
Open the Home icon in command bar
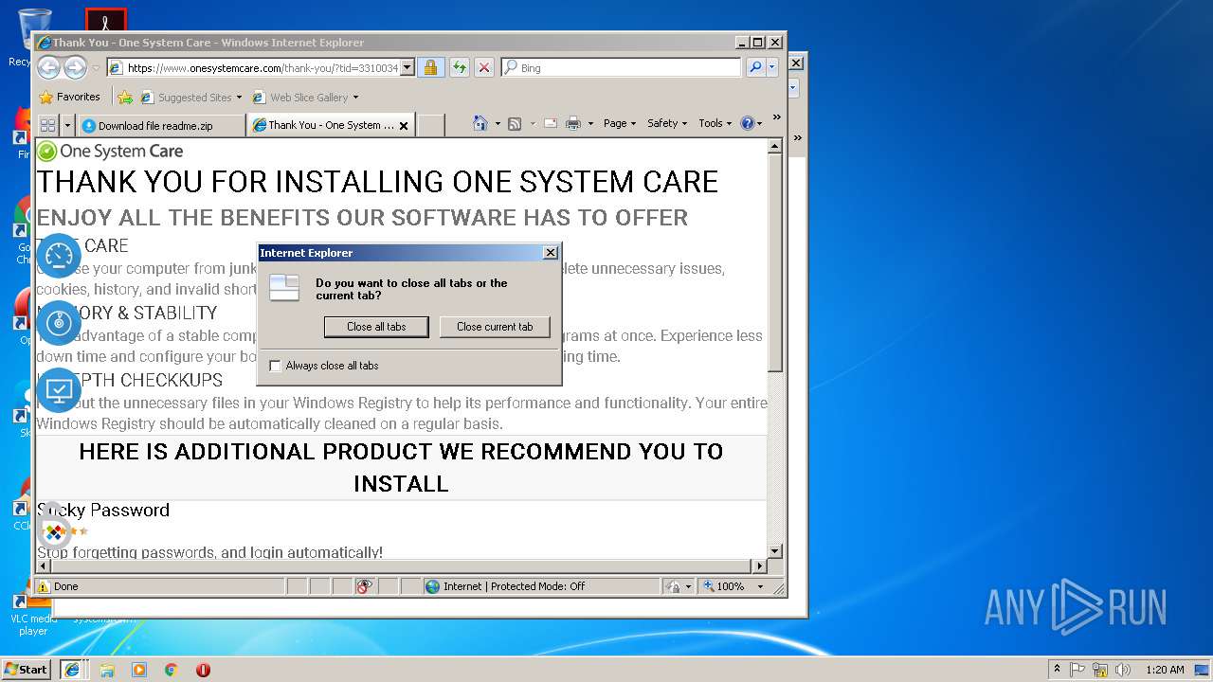tap(480, 123)
